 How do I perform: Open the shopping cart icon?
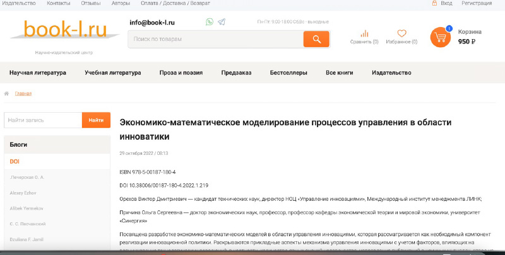pos(440,37)
